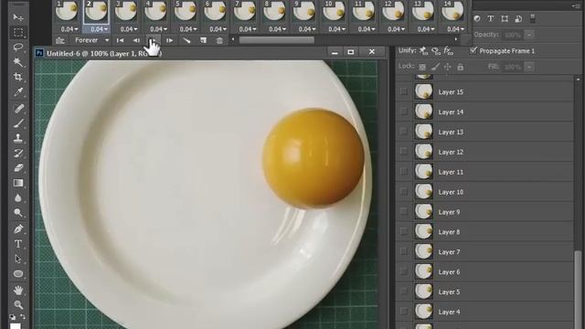The height and width of the screenshot is (329, 585).
Task: Toggle visibility of Layer 14
Action: [x=404, y=111]
